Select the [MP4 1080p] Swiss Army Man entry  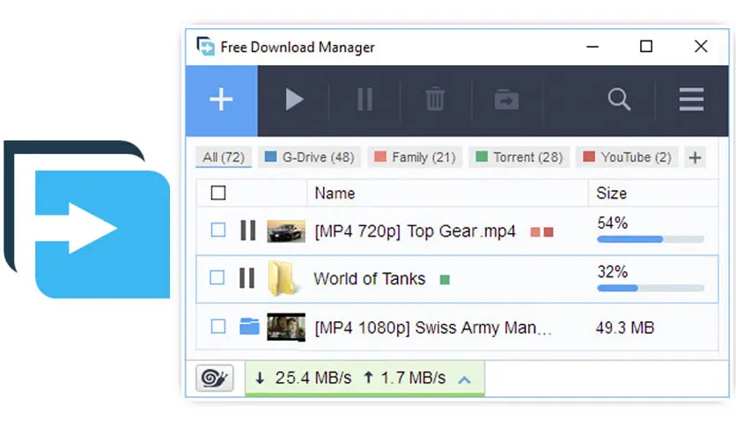coord(433,327)
